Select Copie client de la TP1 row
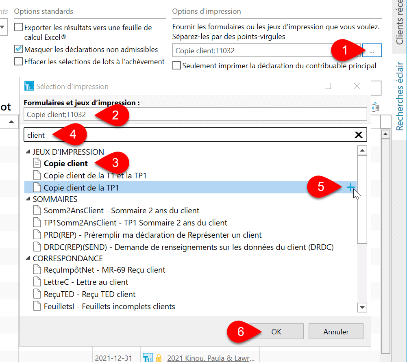The image size is (407, 362). (x=190, y=187)
